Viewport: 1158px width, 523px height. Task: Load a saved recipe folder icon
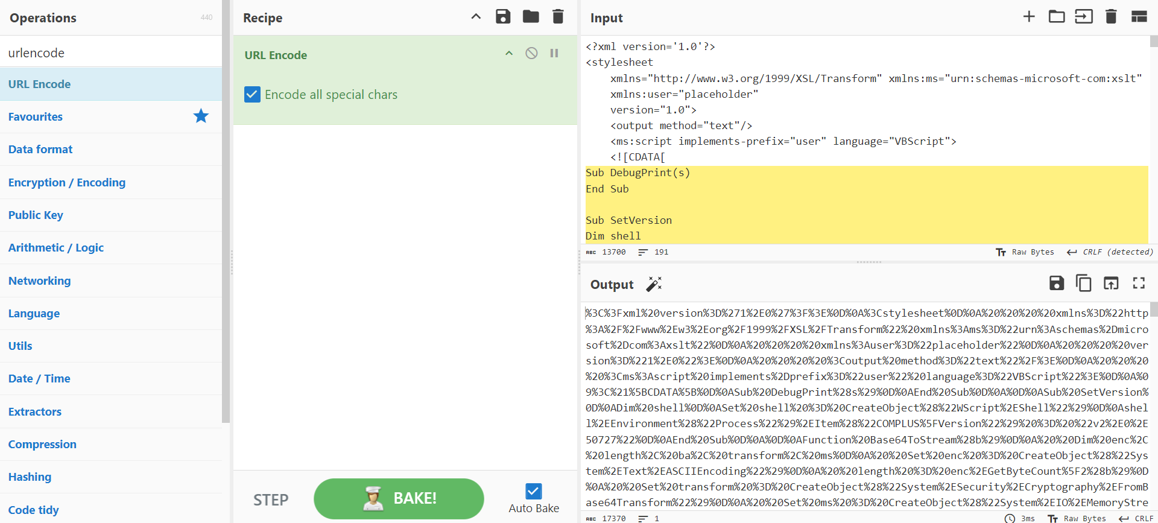click(531, 17)
